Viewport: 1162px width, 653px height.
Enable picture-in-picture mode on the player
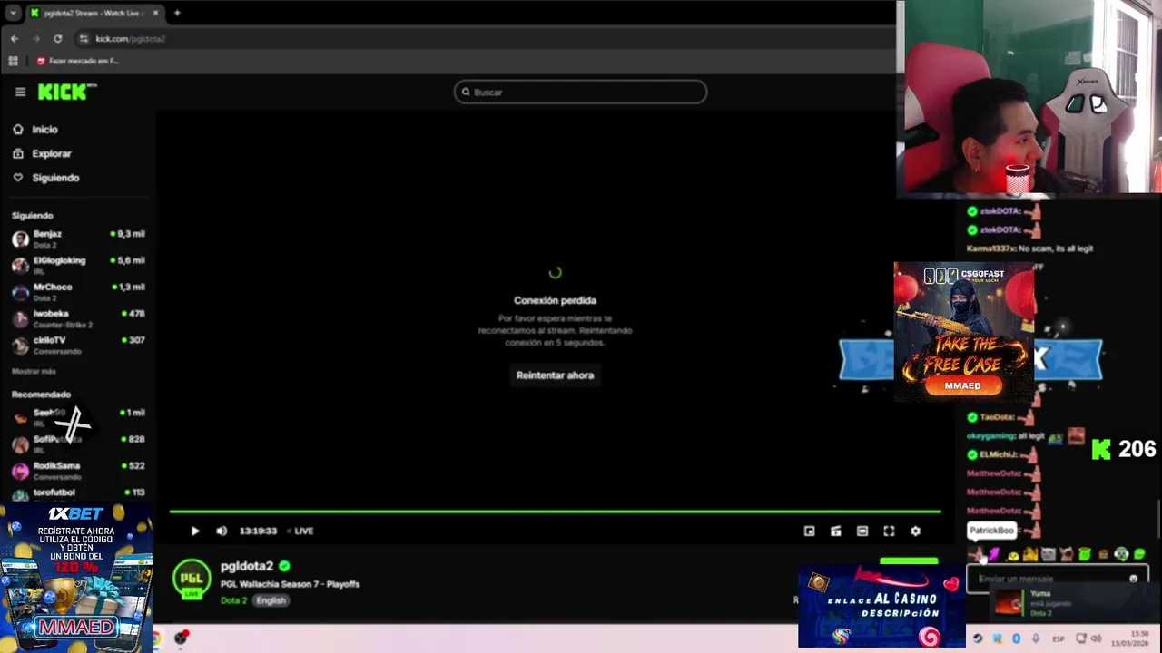pyautogui.click(x=809, y=531)
